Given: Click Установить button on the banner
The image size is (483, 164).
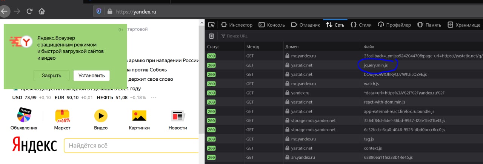Looking at the screenshot, I should (x=91, y=75).
